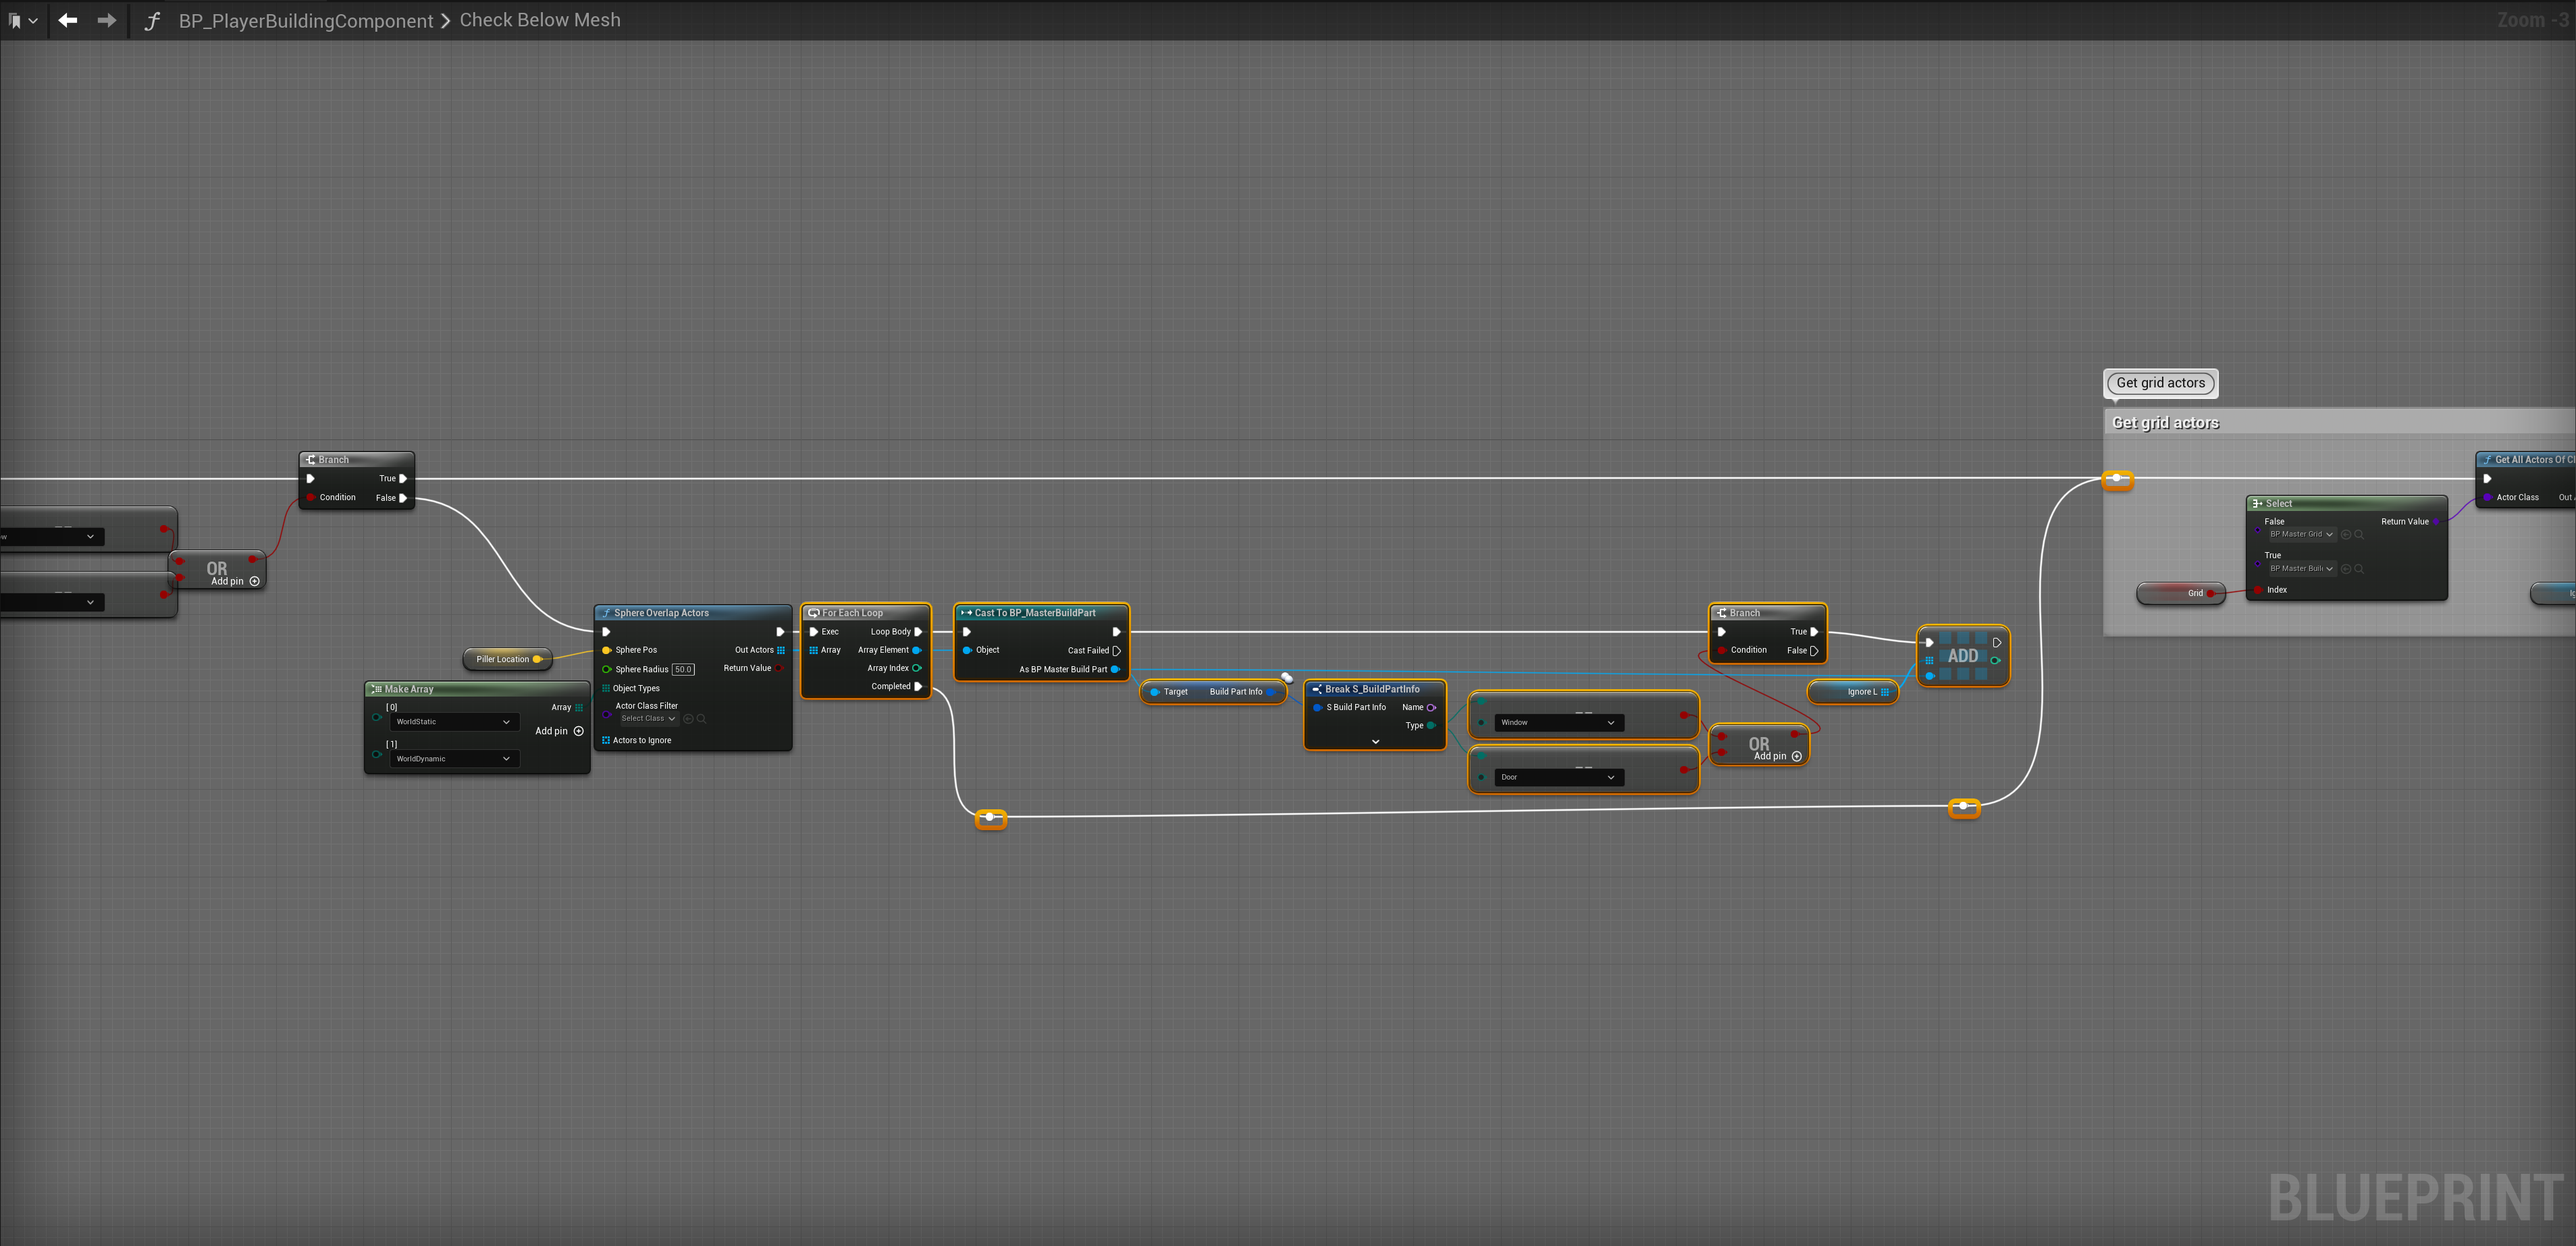Click the Cast To BP_MasterBuildPart title icon
The height and width of the screenshot is (1246, 2576).
point(966,613)
